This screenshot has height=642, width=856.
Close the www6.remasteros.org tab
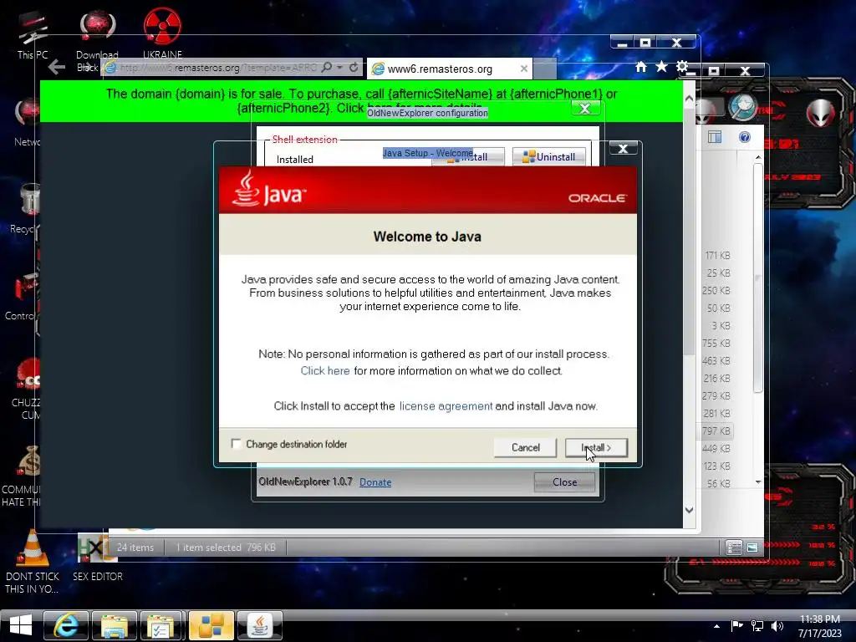[523, 69]
